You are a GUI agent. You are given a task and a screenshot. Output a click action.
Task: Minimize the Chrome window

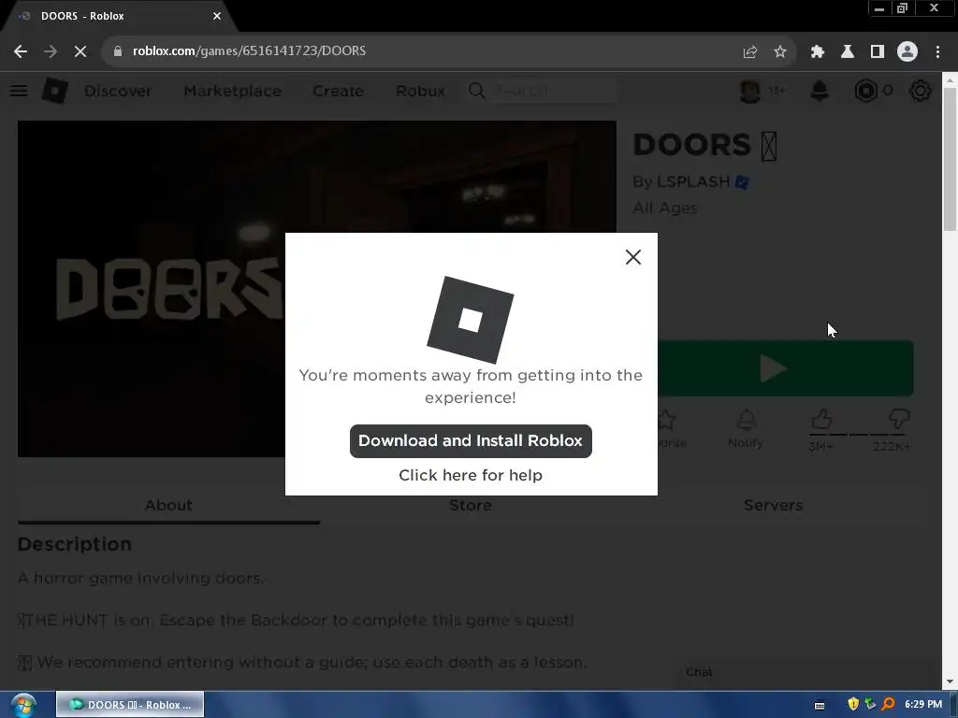tap(879, 8)
